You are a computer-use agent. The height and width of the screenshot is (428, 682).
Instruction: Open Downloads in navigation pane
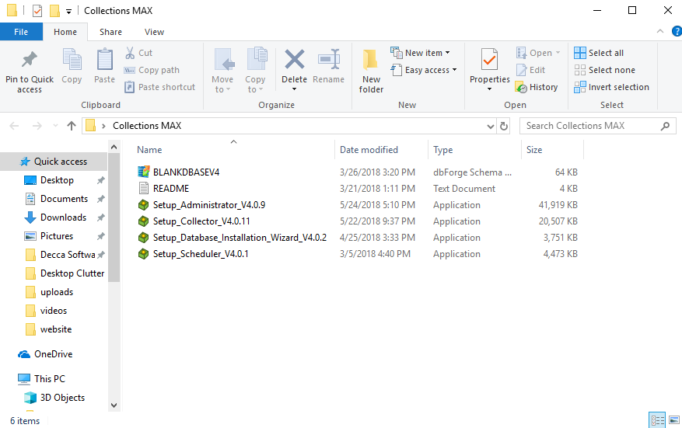[x=63, y=217]
